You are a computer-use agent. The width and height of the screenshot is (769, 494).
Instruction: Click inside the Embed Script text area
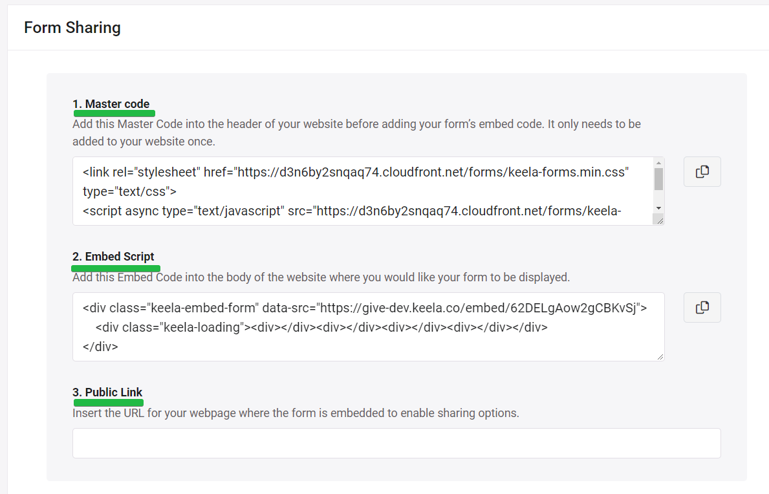368,327
